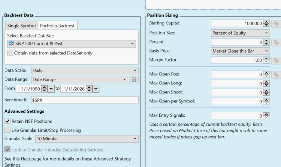Open the Basis Price dropdown
281x167 pixels.
coord(240,51)
